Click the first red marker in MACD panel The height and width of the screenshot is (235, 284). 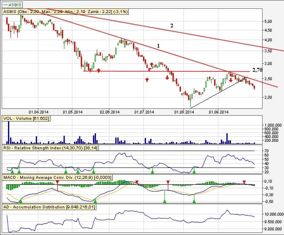pyautogui.click(x=57, y=182)
